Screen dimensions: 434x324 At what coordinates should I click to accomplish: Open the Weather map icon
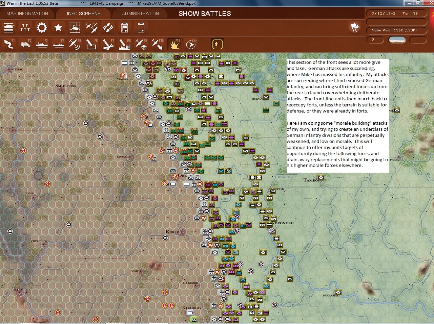click(75, 27)
